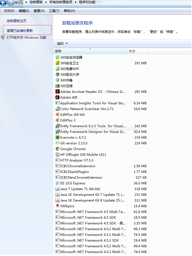Viewport: 192px width, 256px height.
Task: Open the recent pages dropdown arrow
Action: (x=16, y=2)
